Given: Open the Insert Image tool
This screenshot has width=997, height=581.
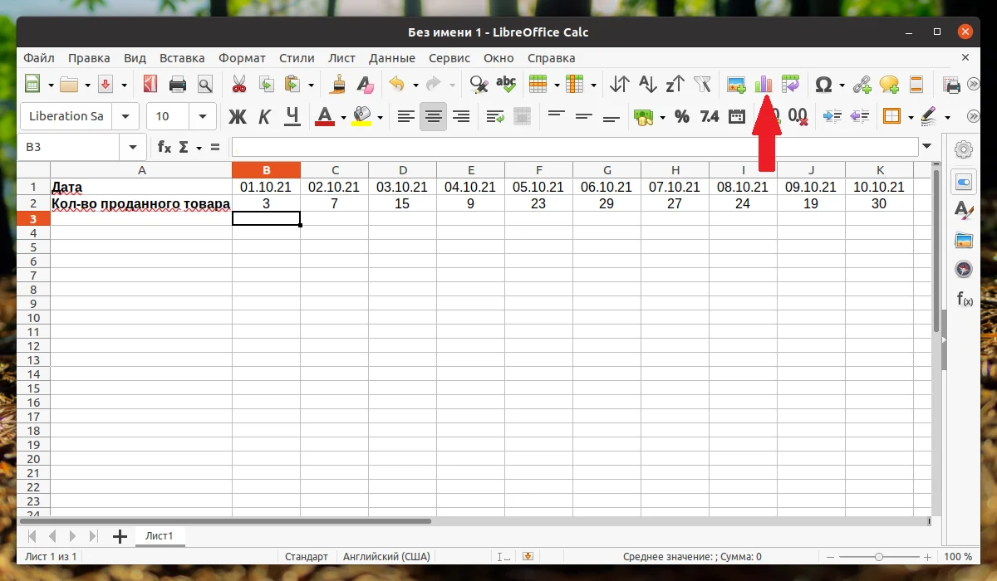Looking at the screenshot, I should point(735,84).
